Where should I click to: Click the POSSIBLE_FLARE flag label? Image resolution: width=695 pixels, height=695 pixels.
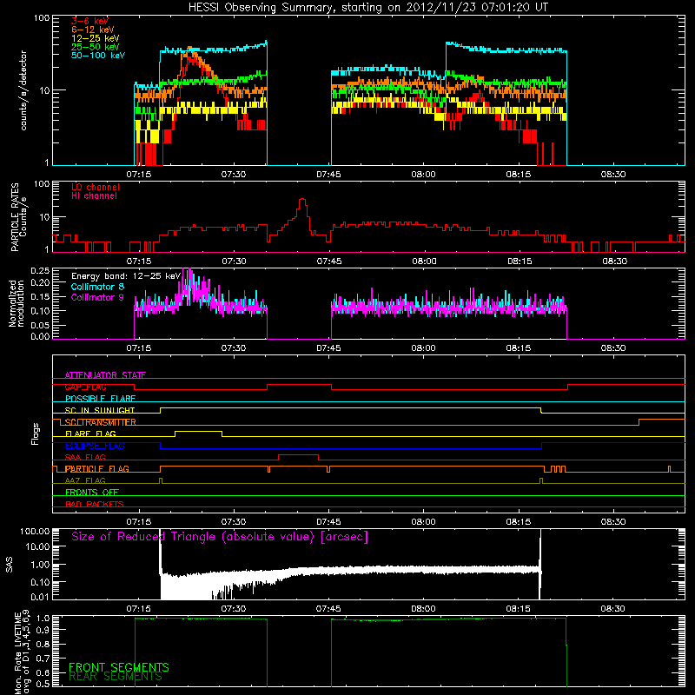click(x=100, y=399)
